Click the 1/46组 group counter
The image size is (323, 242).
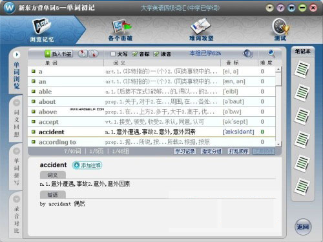point(120,152)
